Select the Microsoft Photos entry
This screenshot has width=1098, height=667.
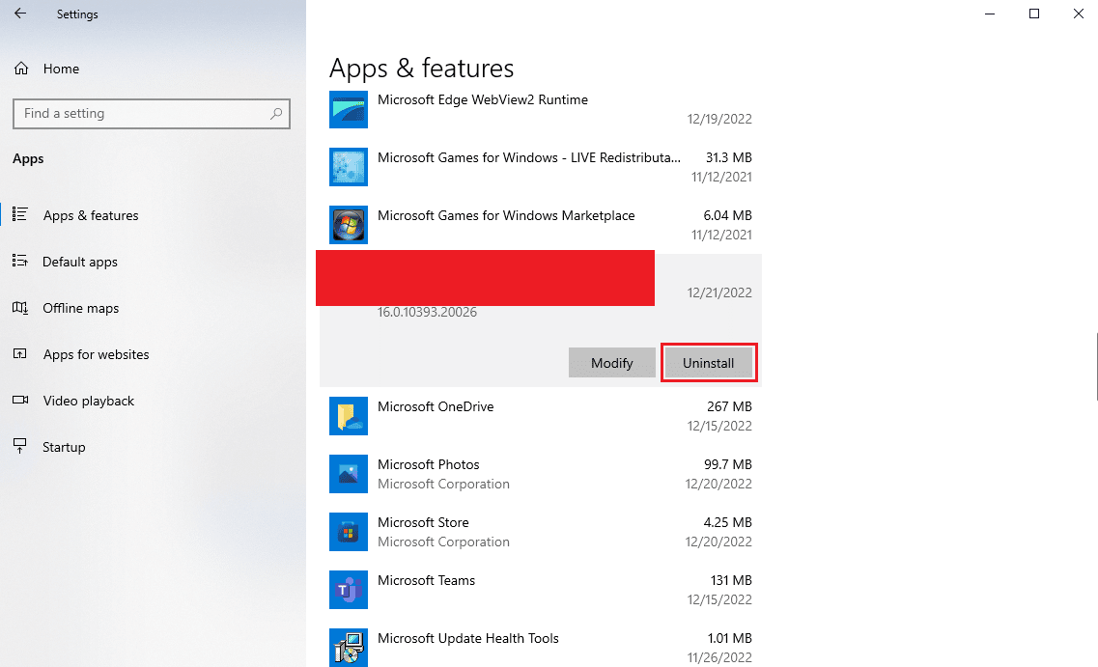point(541,474)
